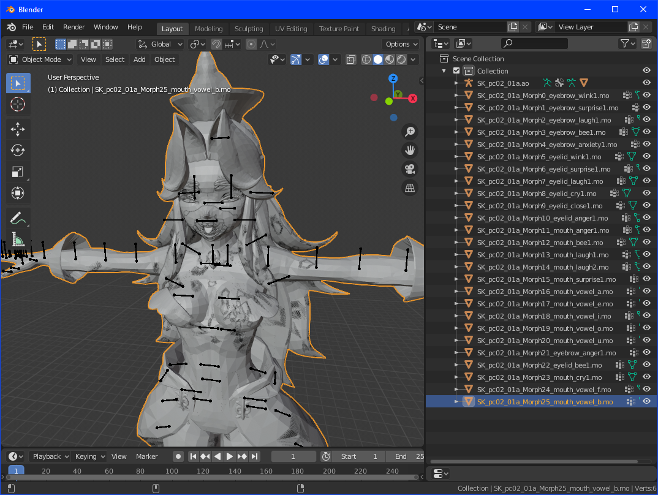Select the Move tool in toolbar

pos(18,129)
